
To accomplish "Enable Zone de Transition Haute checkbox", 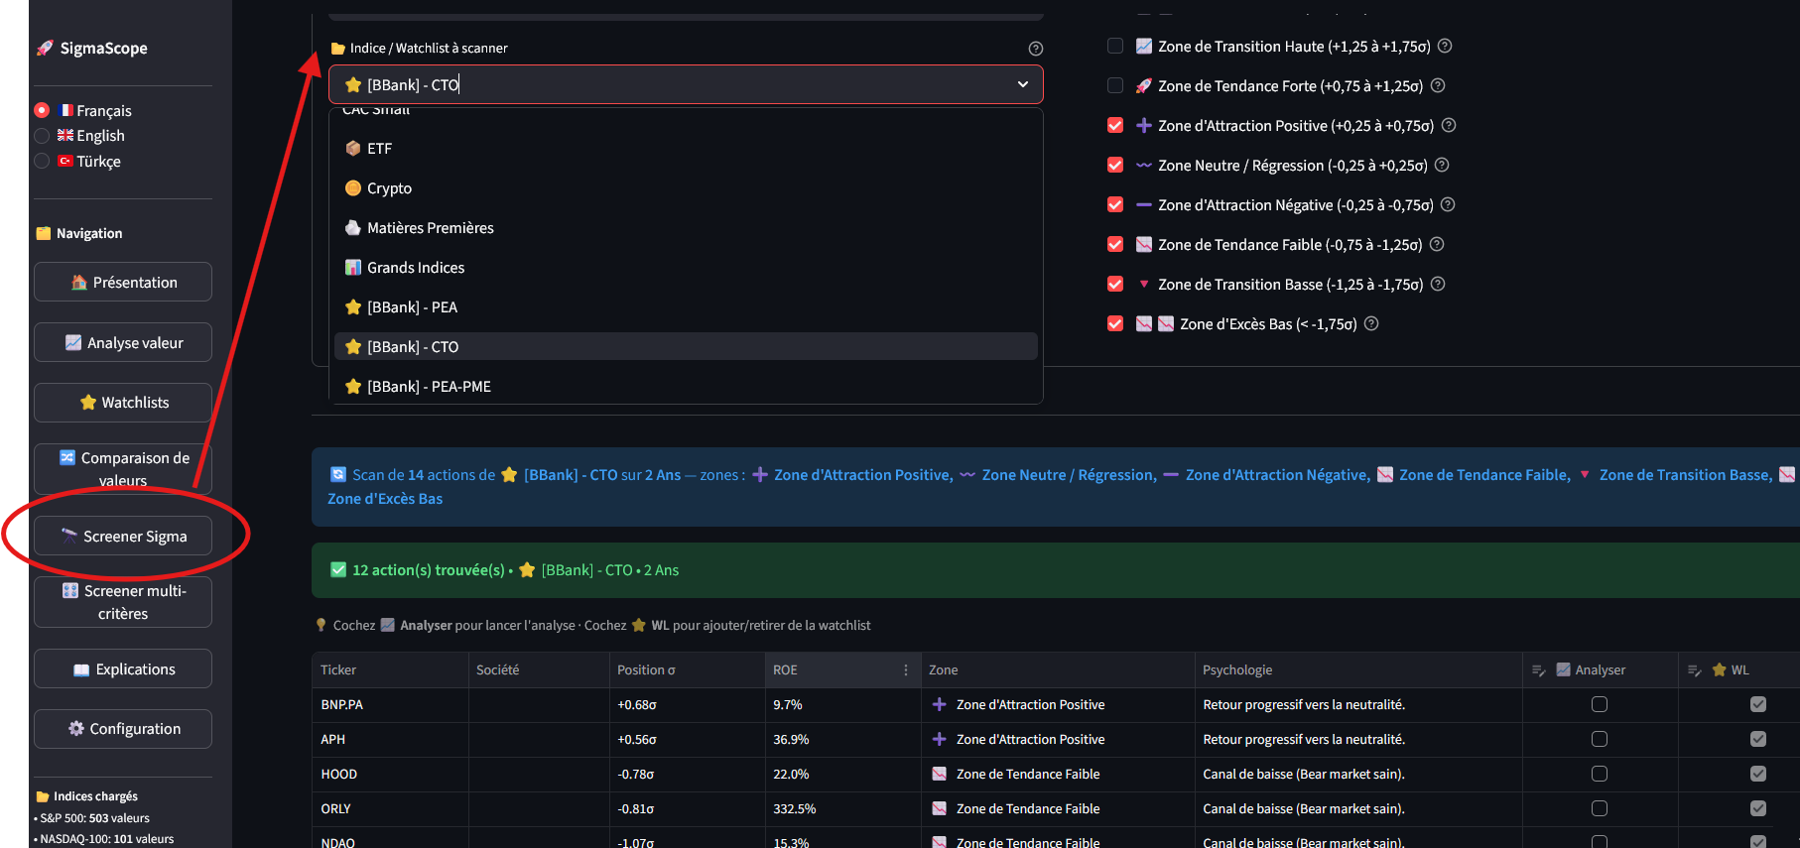I will (1115, 46).
